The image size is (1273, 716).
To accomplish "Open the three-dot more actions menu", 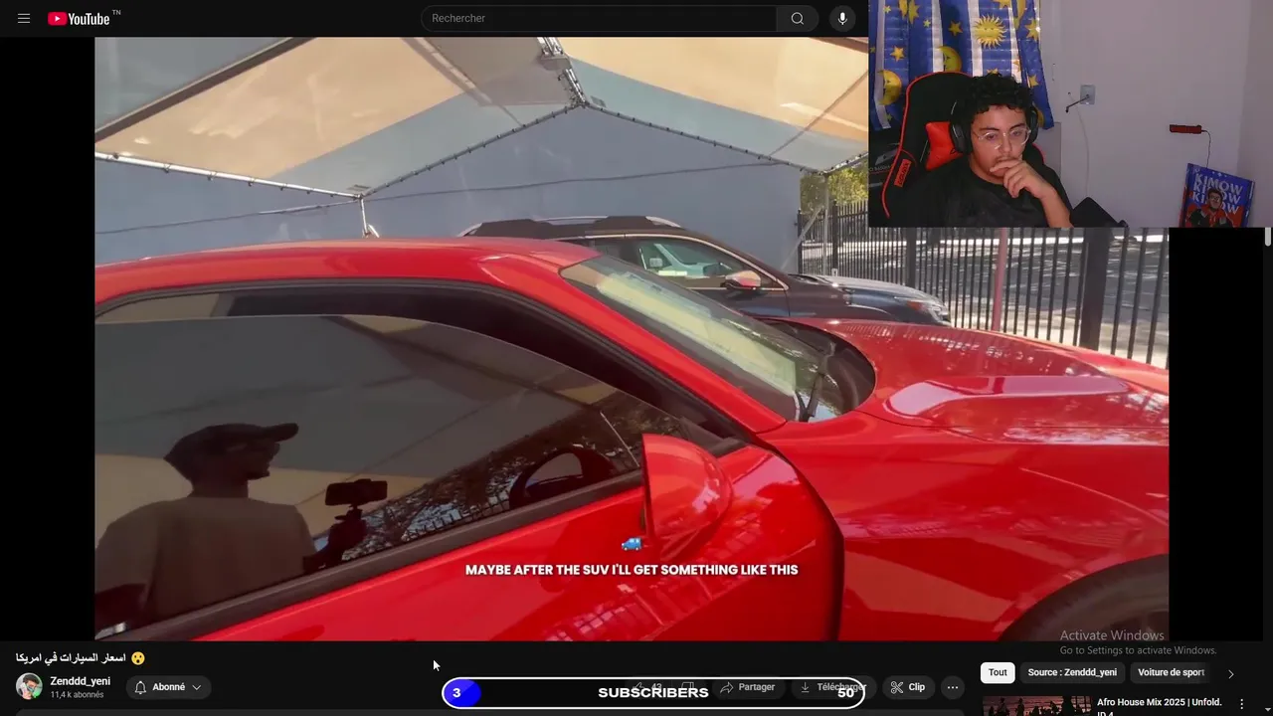I will tap(953, 687).
